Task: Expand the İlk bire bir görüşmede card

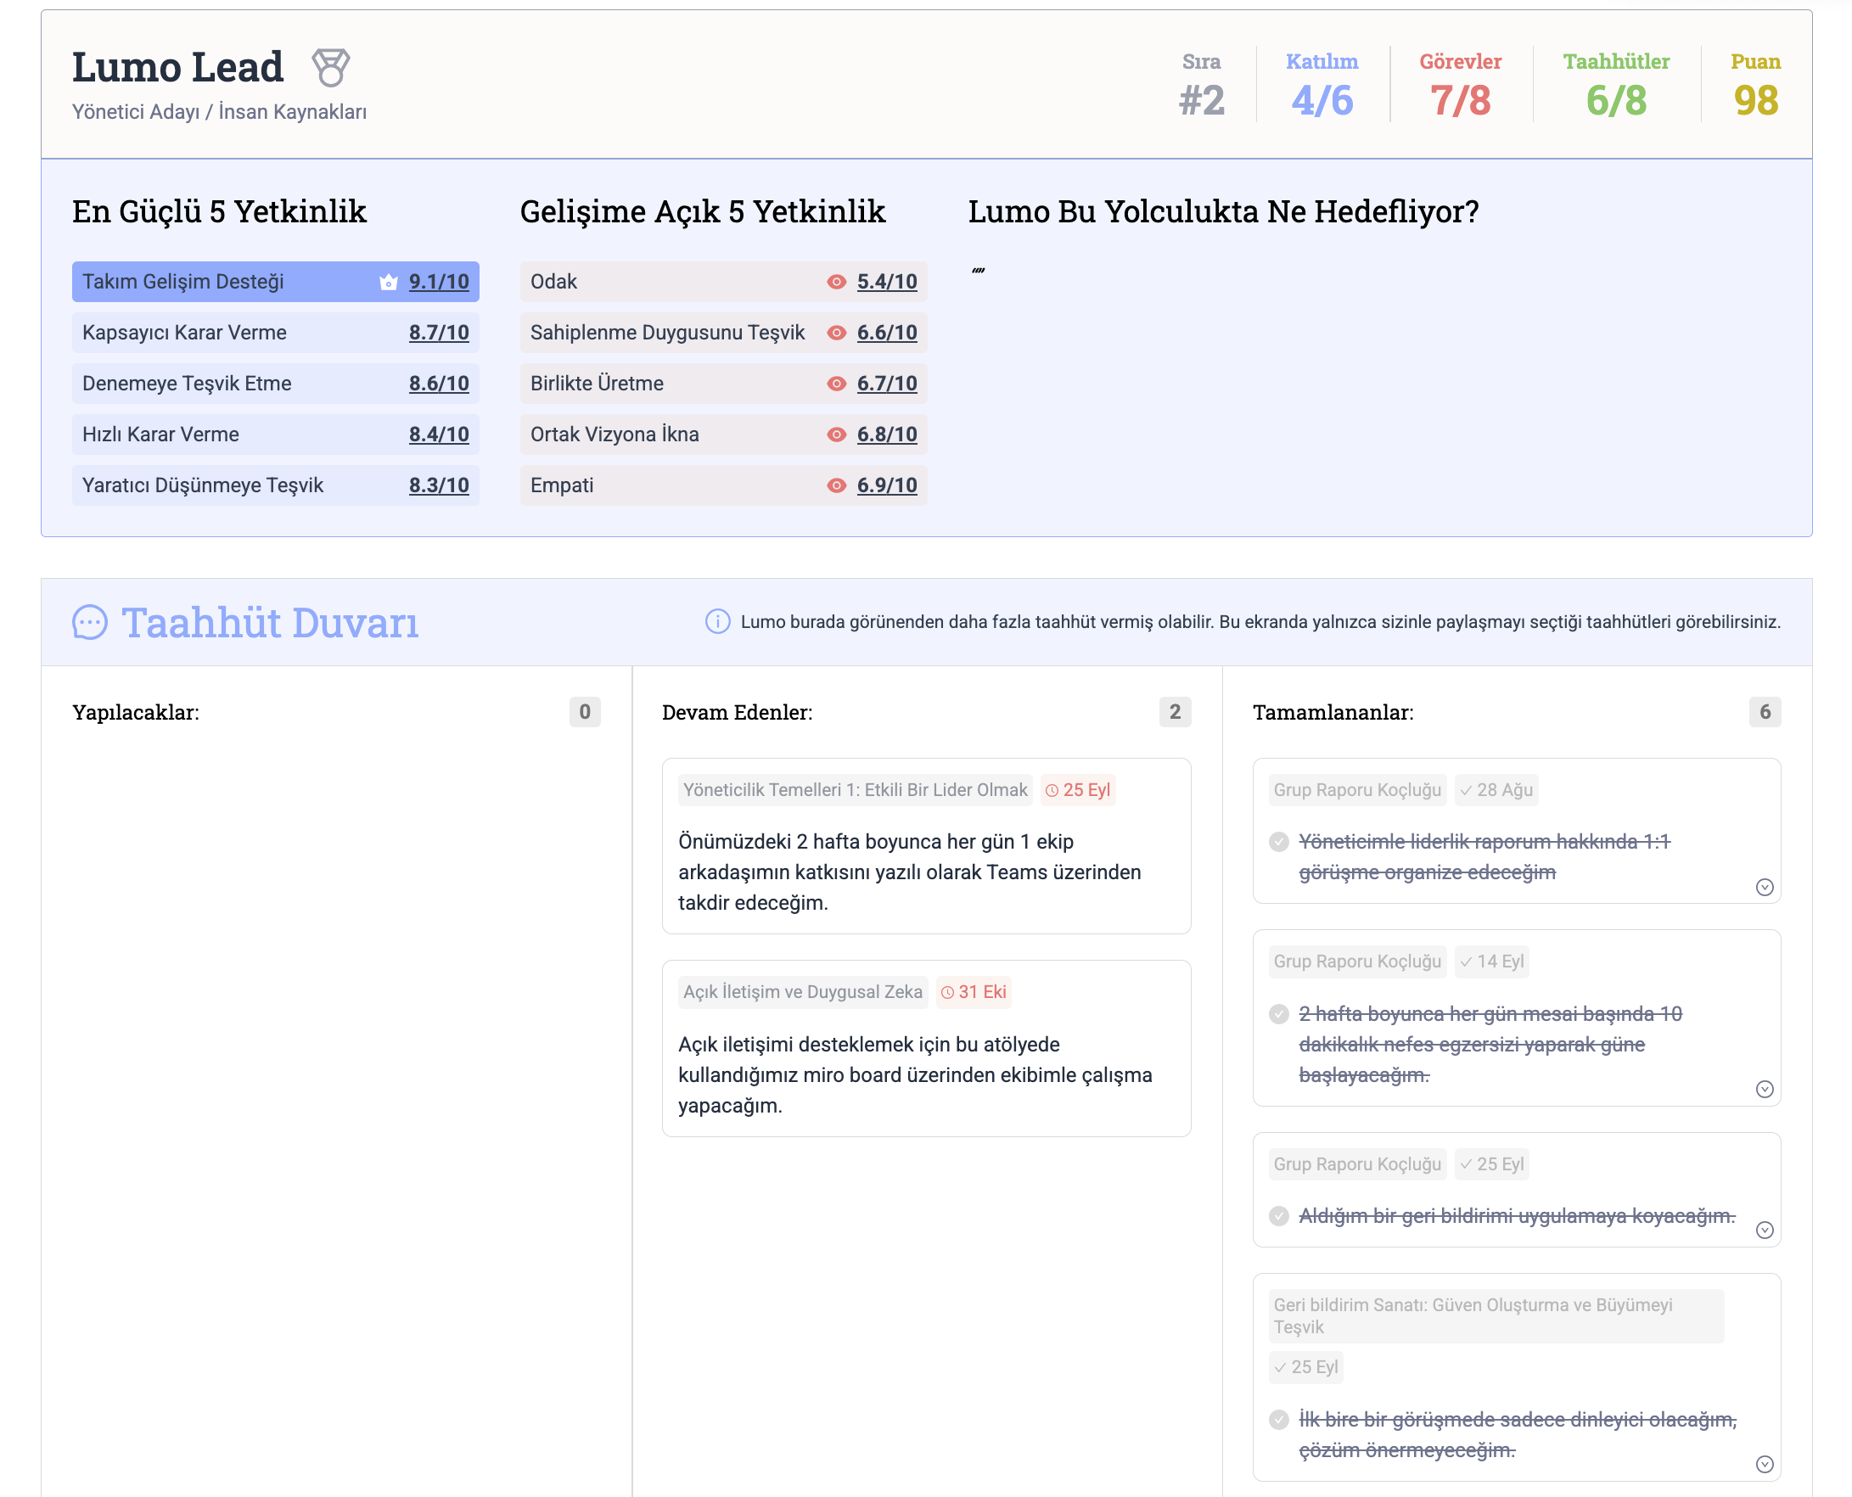Action: (x=1764, y=1464)
